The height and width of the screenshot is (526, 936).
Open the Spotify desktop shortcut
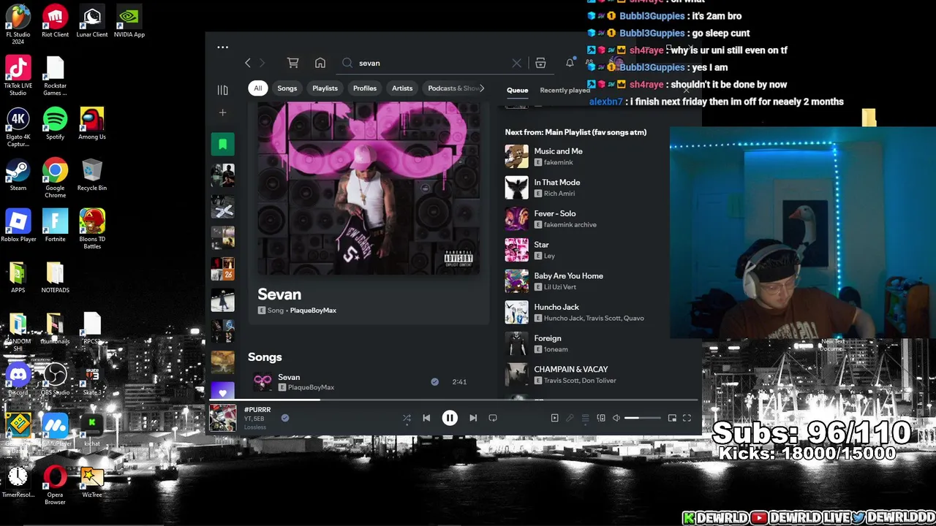point(55,124)
